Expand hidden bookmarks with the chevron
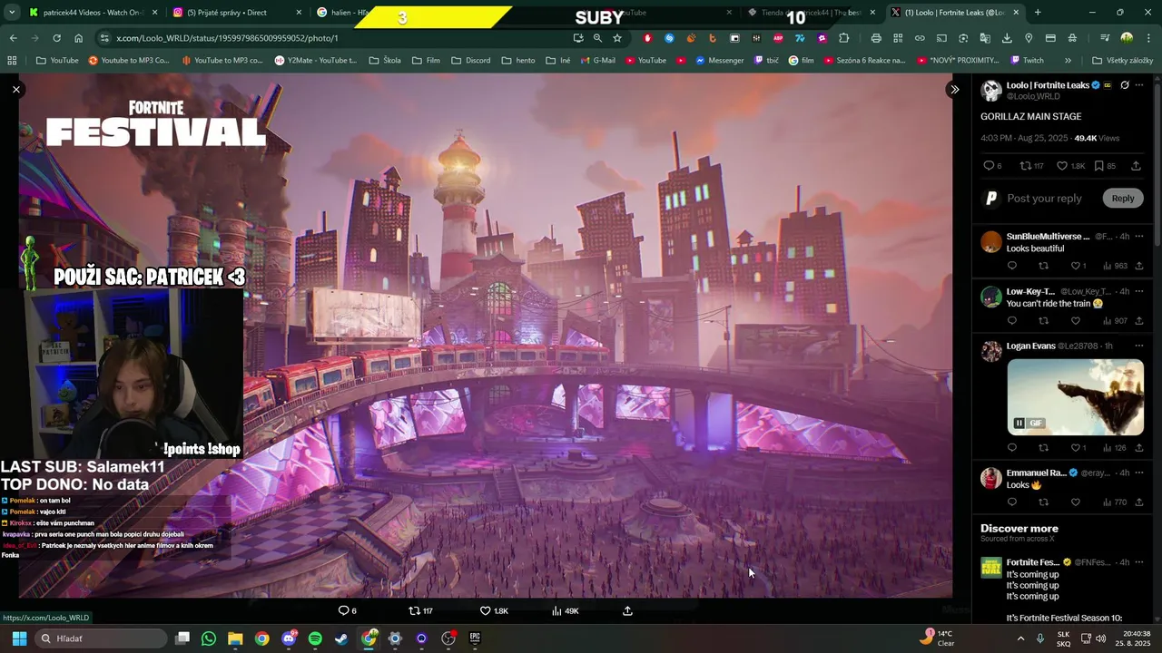This screenshot has height=653, width=1162. pyautogui.click(x=1068, y=61)
